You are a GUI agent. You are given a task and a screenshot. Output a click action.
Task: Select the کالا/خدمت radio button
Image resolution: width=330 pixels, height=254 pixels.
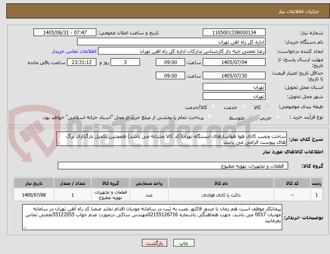coord(214,106)
